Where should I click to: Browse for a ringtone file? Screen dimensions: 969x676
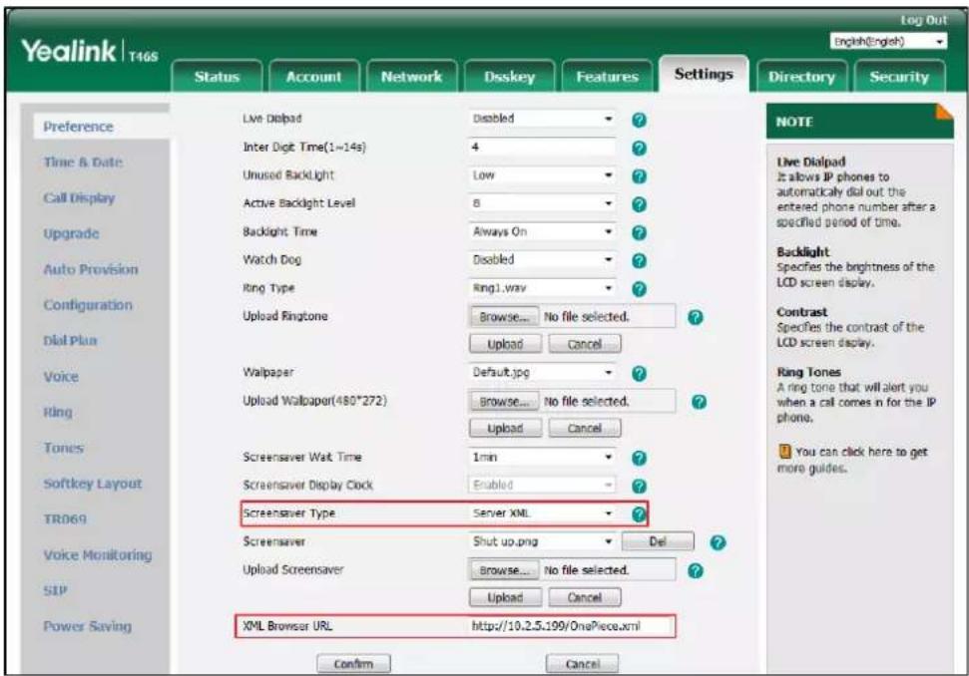(x=504, y=317)
